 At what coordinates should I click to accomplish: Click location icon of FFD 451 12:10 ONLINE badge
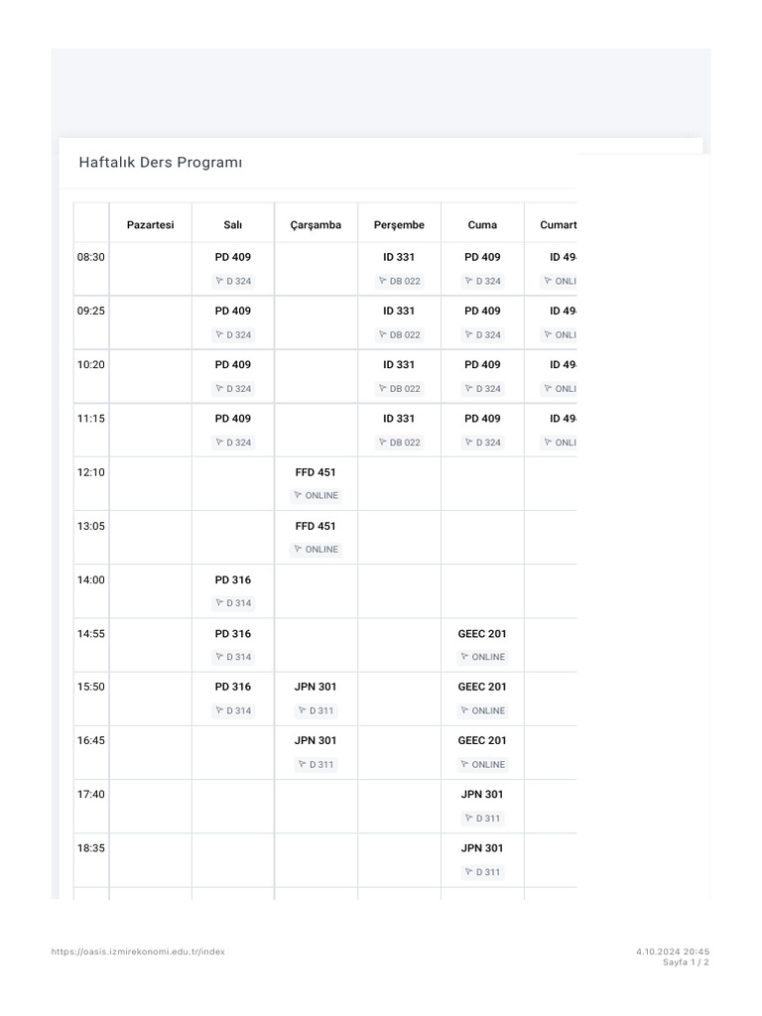299,495
